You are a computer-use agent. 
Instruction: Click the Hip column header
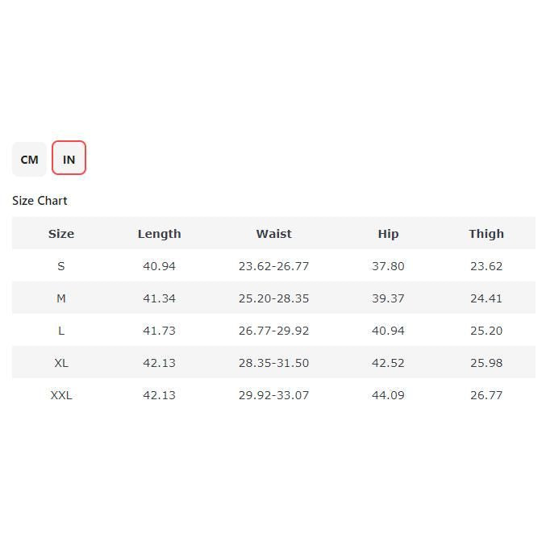coord(388,234)
